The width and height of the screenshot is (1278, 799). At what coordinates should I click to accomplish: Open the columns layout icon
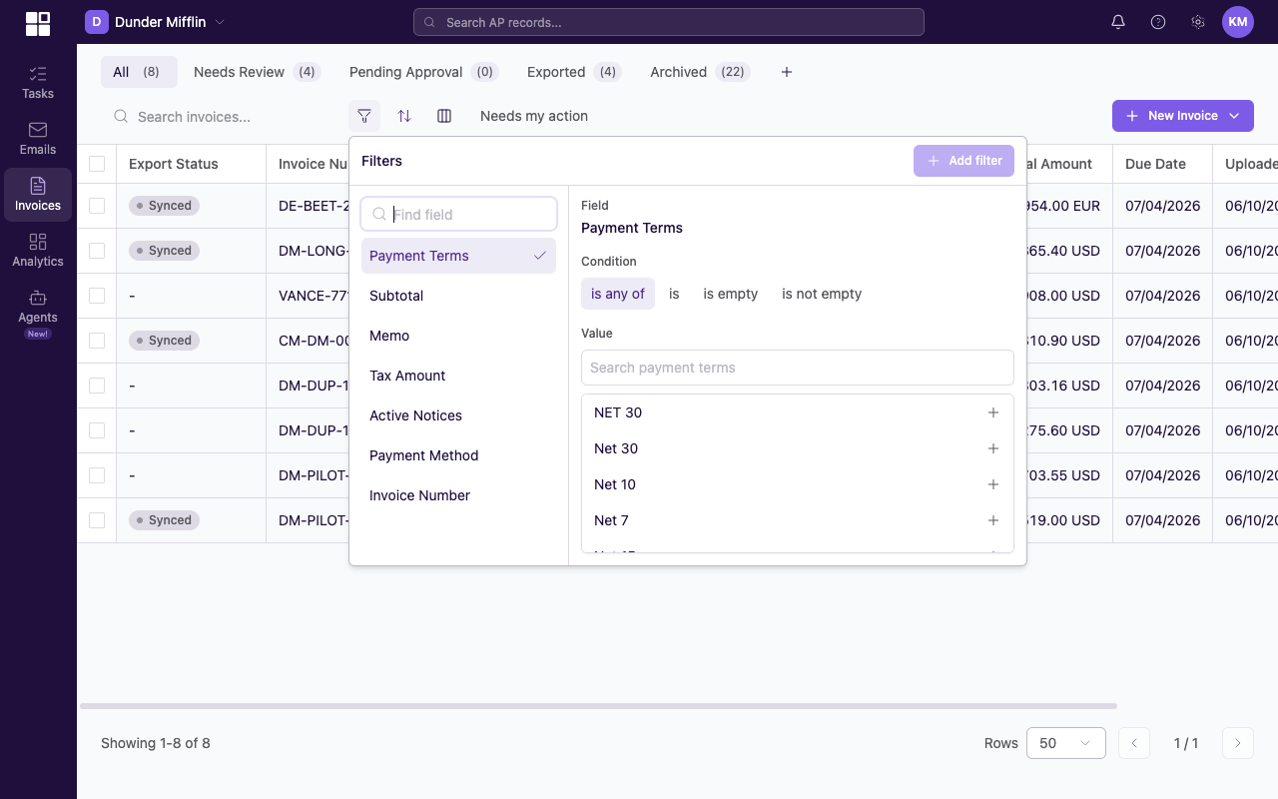[x=444, y=116]
